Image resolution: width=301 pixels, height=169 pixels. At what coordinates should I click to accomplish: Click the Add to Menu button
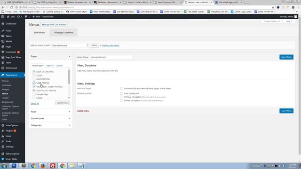[x=63, y=103]
